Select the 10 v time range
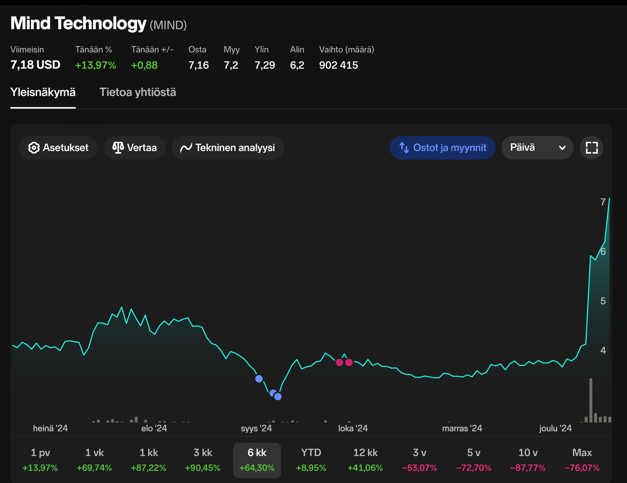The image size is (627, 483). point(528,460)
